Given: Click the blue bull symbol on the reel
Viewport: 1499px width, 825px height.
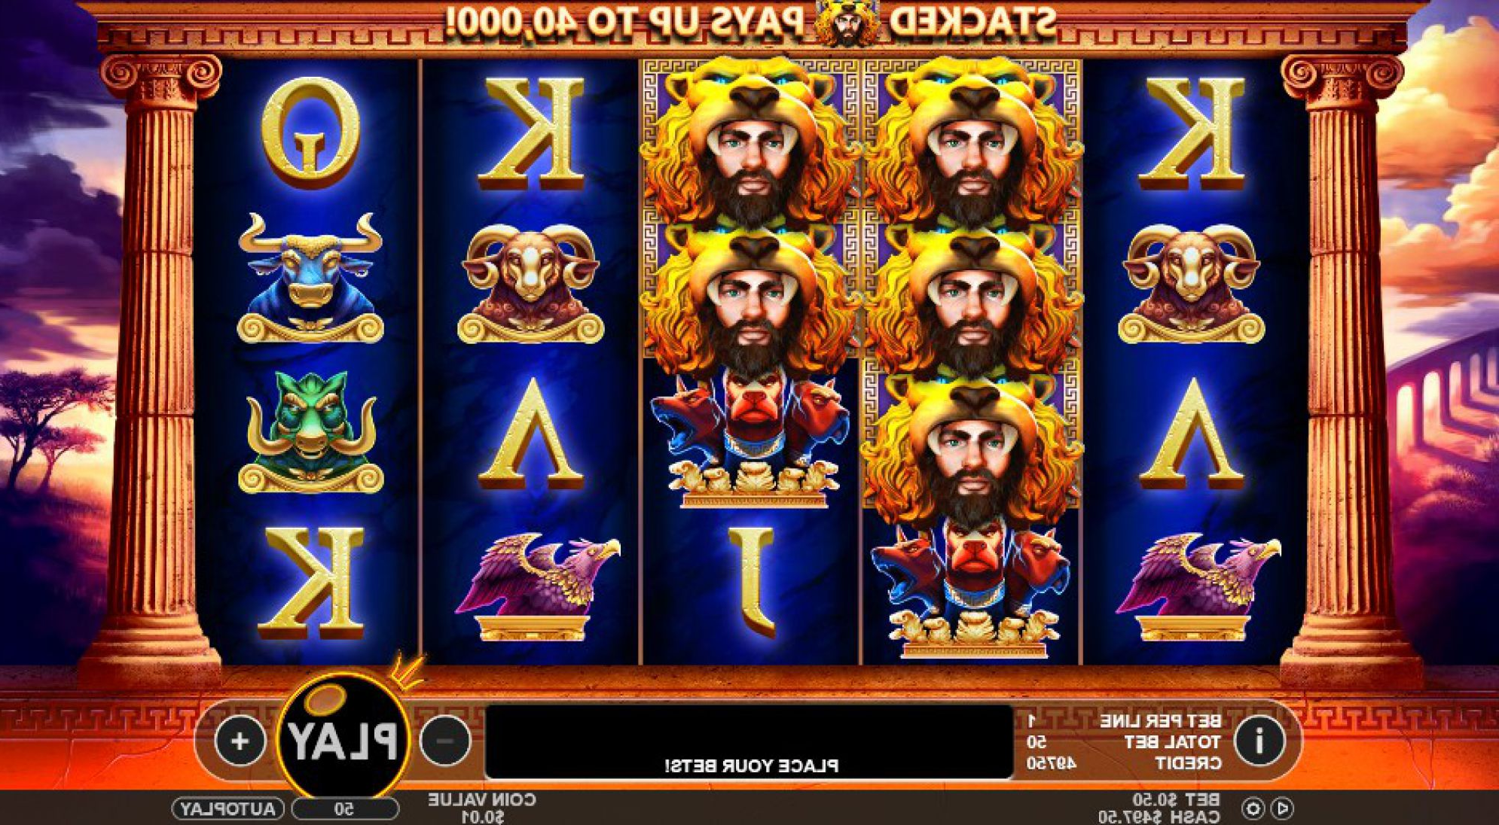Looking at the screenshot, I should click(310, 278).
